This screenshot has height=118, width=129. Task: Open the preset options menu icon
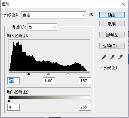coord(91,15)
